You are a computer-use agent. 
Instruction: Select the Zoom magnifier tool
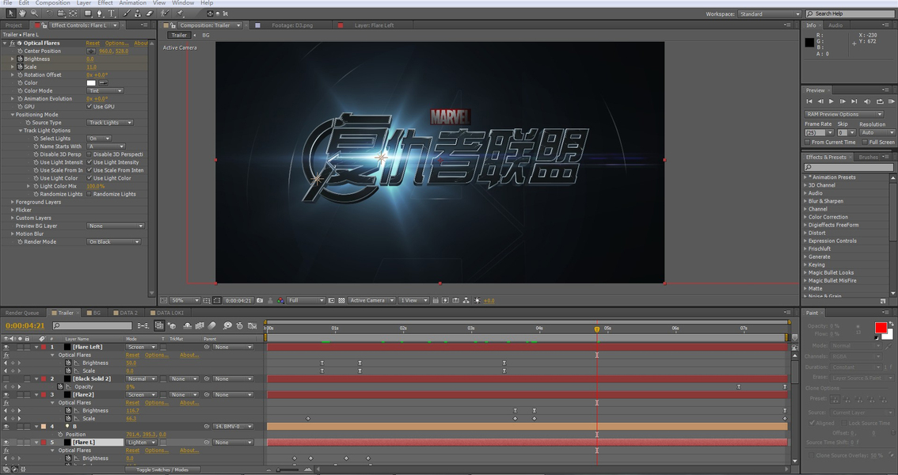pos(34,13)
